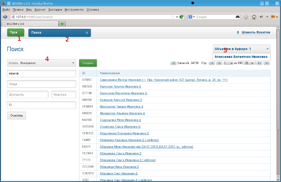Open the 25 records-per-page dropdown
This screenshot has width=281, height=182.
(x=249, y=63)
